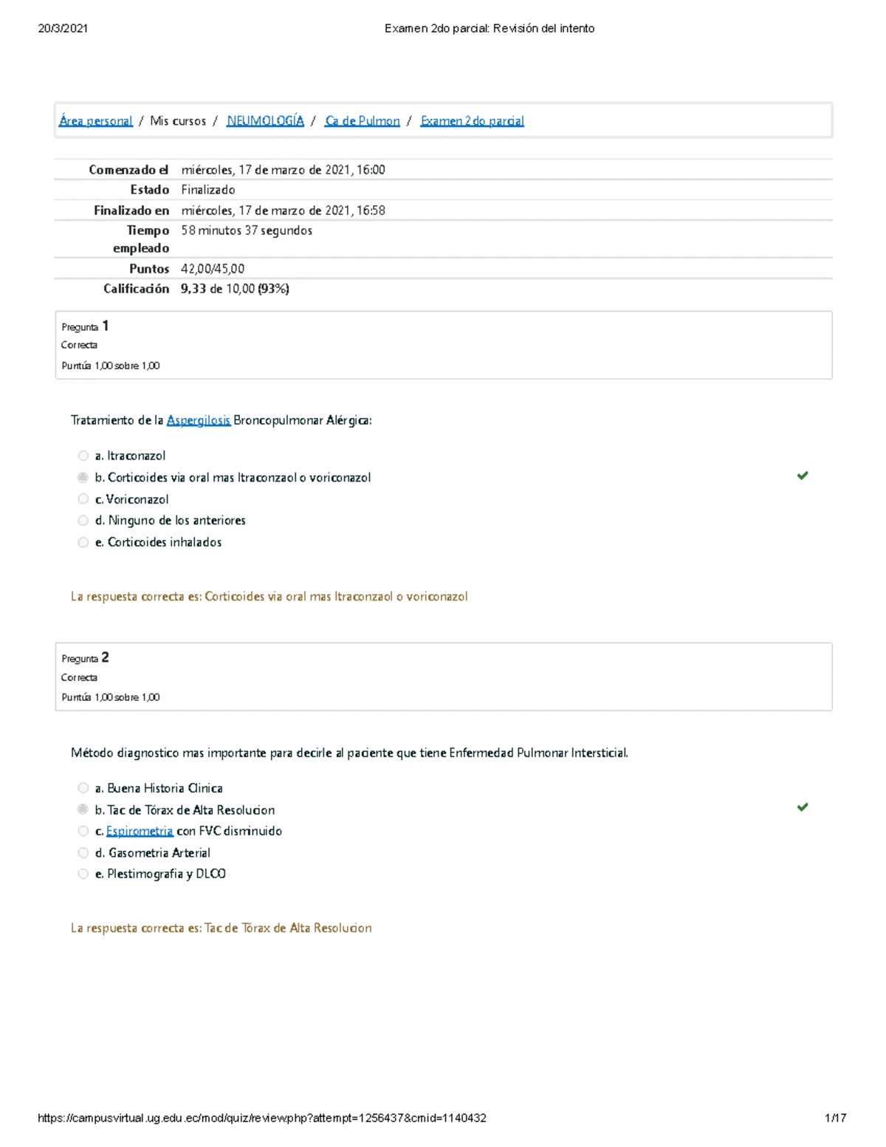Screen dimensions: 886x1147
Task: Select e. Plestimografia y DLCO option
Action: [x=83, y=874]
